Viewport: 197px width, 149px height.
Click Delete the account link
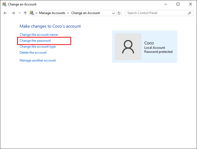(33, 53)
